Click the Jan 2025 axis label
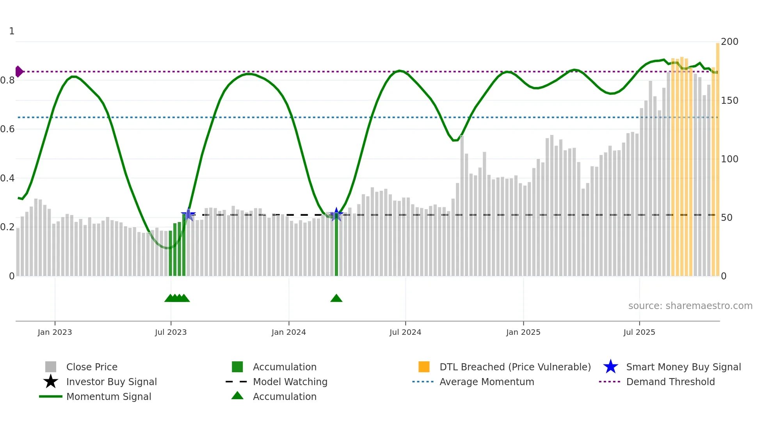This screenshot has height=430, width=765. pos(523,332)
